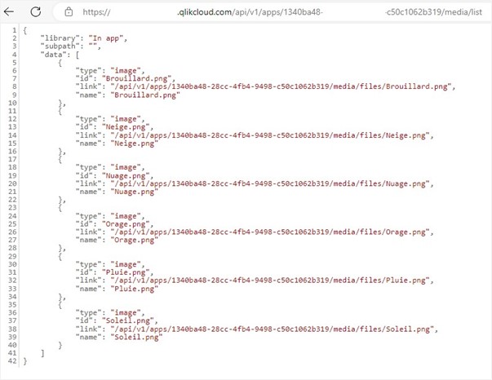Click line number 42 in the gutter
Image resolution: width=492 pixels, height=380 pixels.
click(x=12, y=361)
